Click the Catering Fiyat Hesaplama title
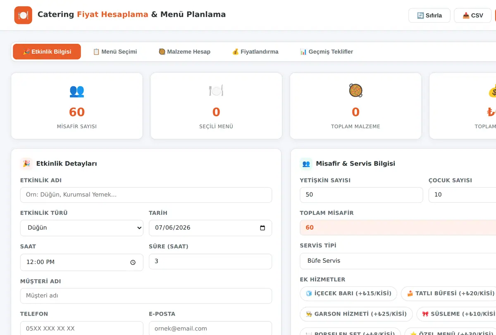Screen dimensions: 496x335 [132, 14]
